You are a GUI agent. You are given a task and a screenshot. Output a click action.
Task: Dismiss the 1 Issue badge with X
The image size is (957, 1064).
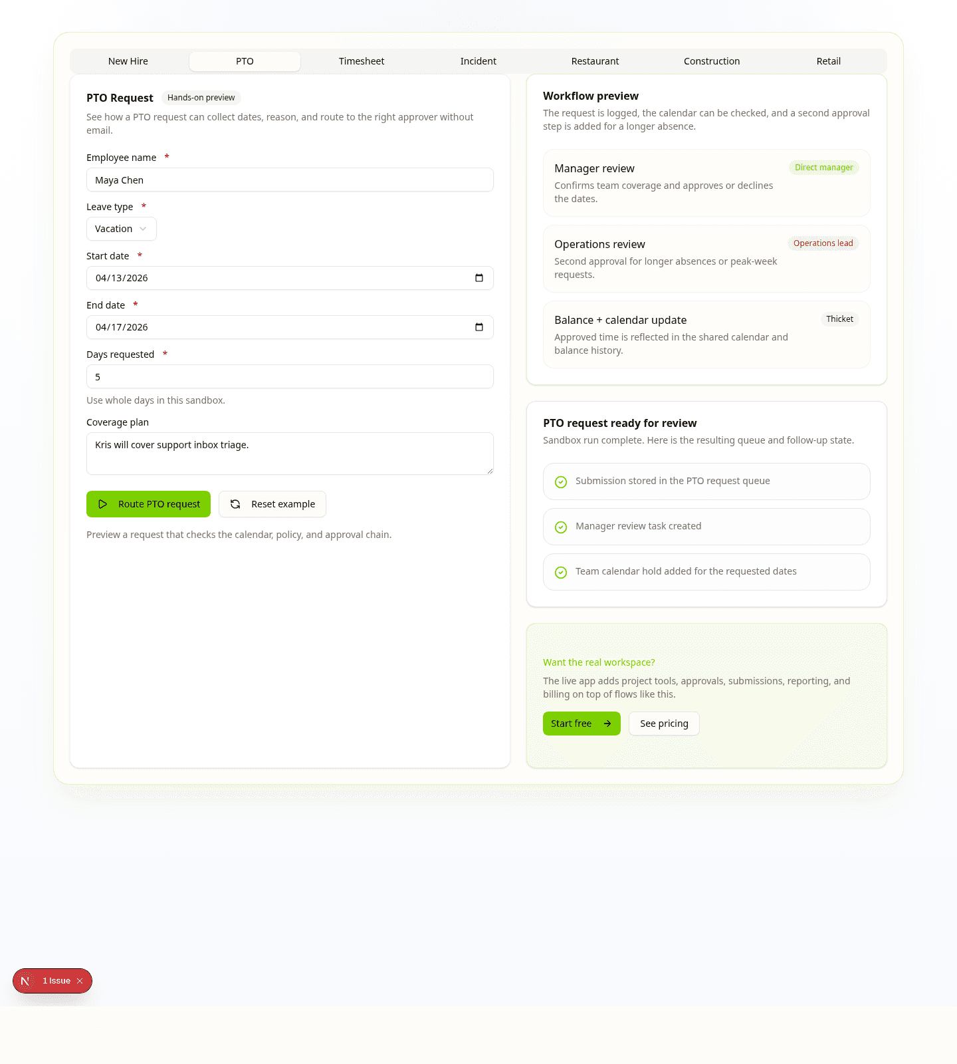tap(80, 981)
